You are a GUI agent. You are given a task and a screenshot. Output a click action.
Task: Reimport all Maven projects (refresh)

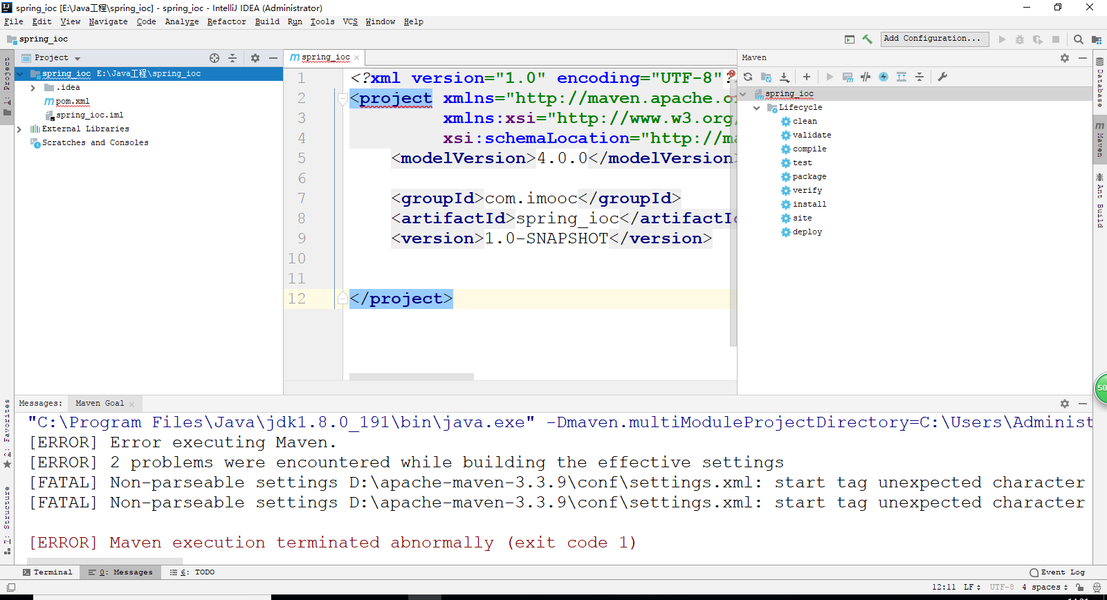click(x=748, y=77)
